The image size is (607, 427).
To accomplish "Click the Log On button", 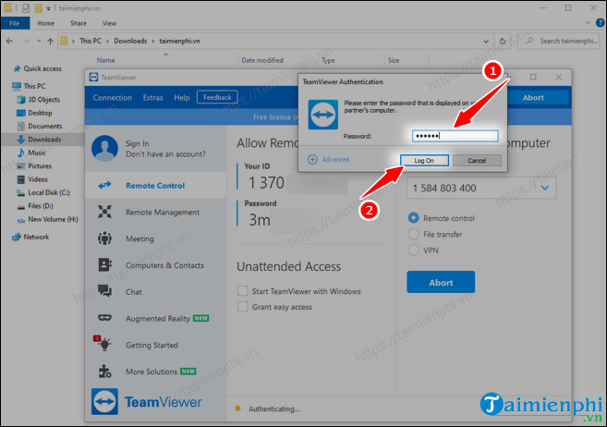I will (424, 160).
